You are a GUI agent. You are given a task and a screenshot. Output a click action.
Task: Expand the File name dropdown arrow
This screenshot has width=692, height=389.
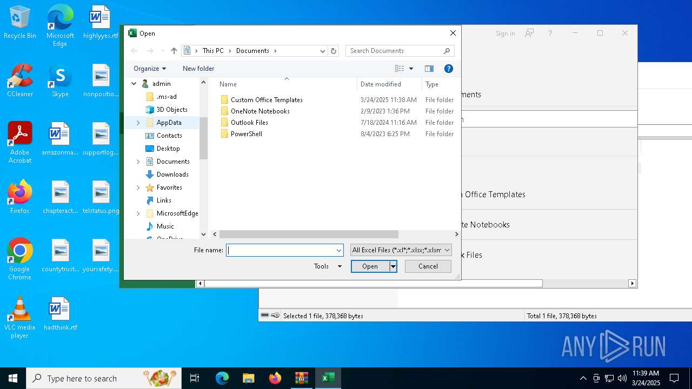tap(339, 250)
